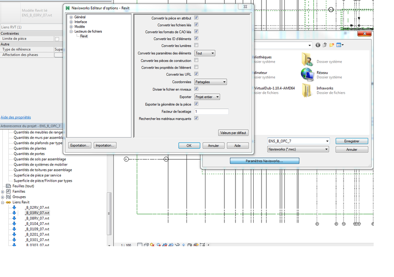The image size is (394, 277).
Task: Uncheck Convertir les fichiers liés
Action: click(196, 24)
